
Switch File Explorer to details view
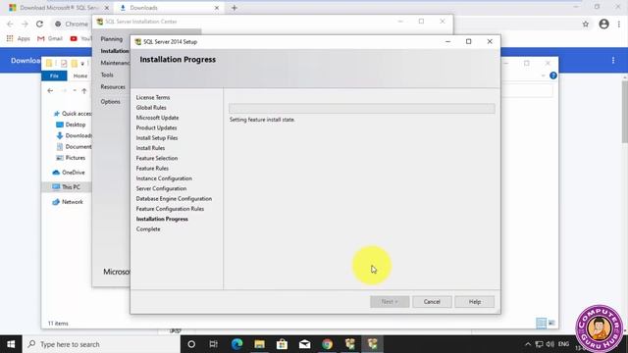point(541,323)
